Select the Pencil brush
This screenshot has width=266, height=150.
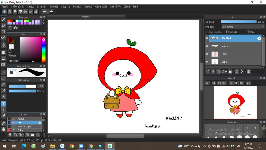(24, 119)
